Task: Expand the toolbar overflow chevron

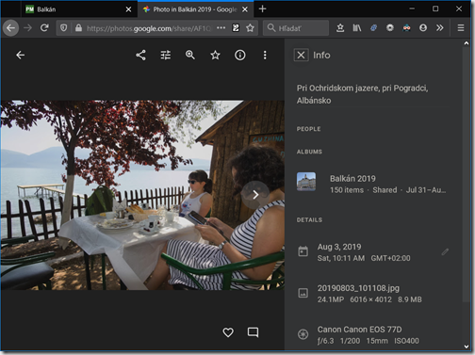Action: coord(440,28)
